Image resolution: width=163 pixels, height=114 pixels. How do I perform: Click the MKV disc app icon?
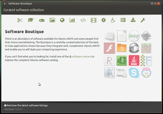(x=134, y=36)
